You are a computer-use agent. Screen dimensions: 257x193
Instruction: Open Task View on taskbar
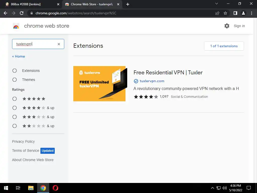point(18,188)
